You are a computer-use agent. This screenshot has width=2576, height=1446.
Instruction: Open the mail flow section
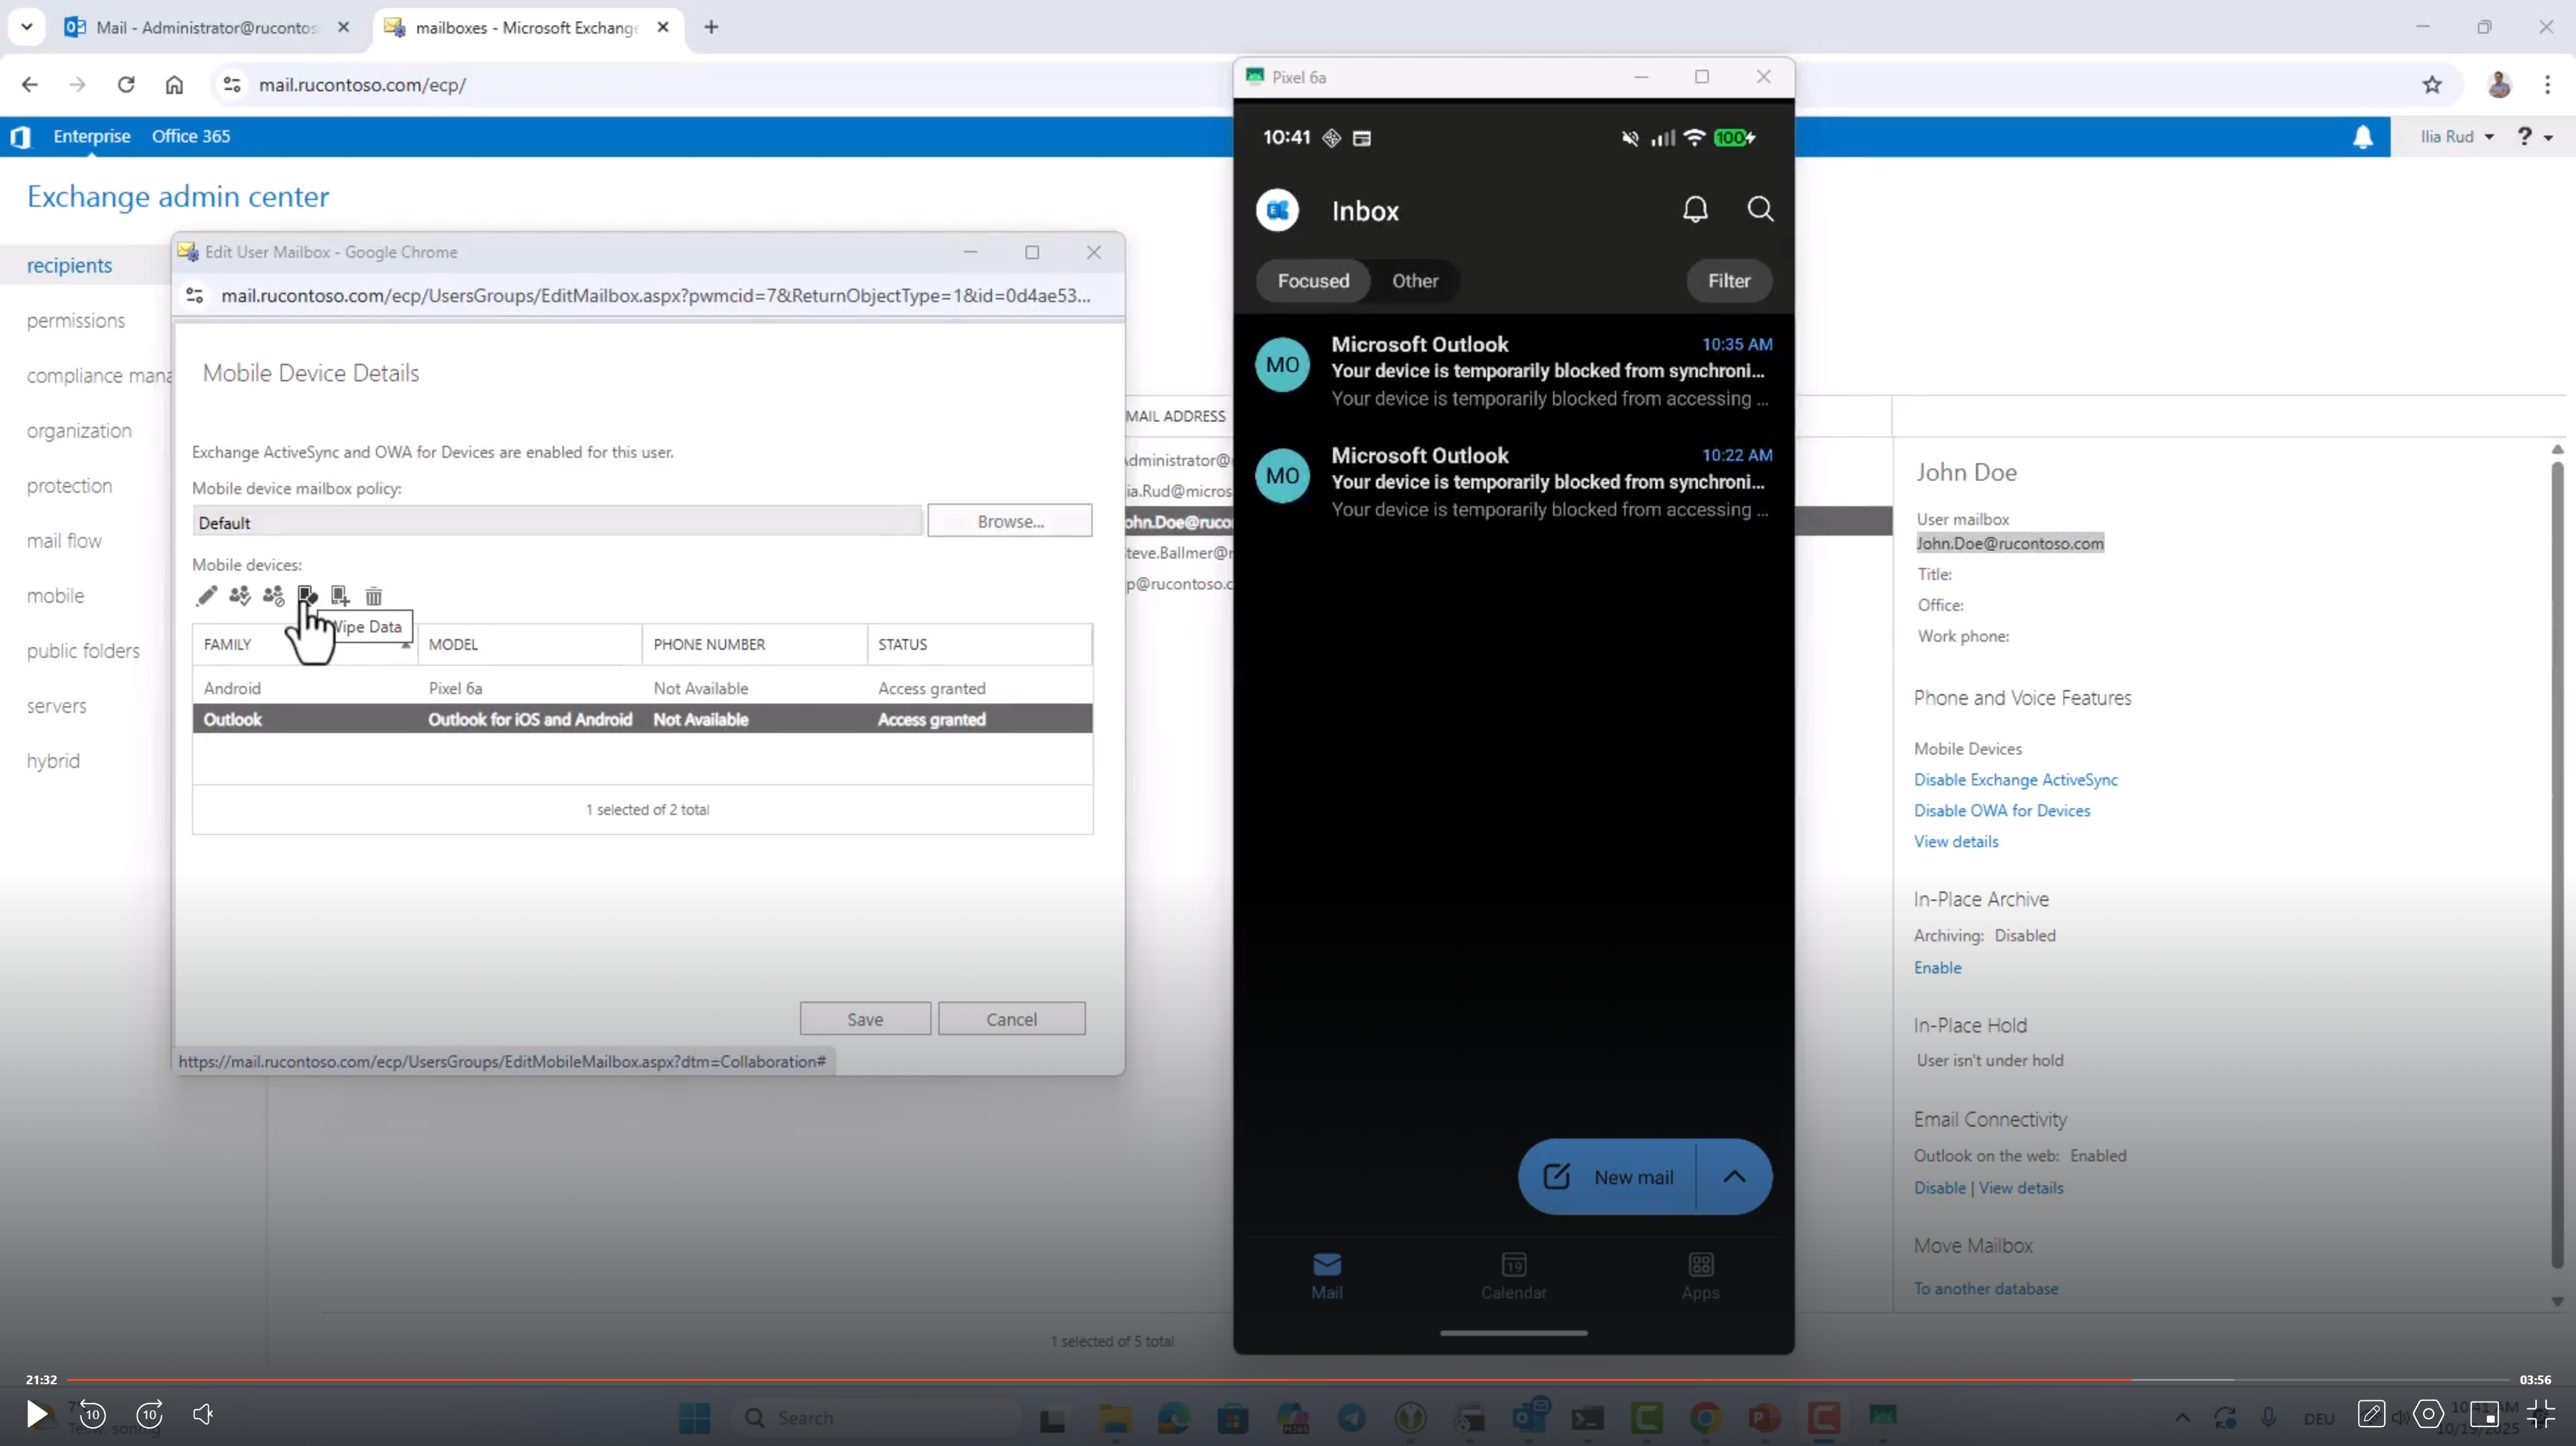(64, 541)
